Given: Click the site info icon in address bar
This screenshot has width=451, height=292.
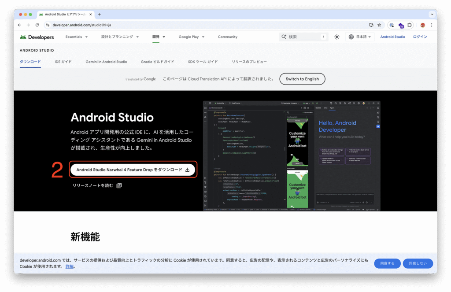Looking at the screenshot, I should pos(48,25).
